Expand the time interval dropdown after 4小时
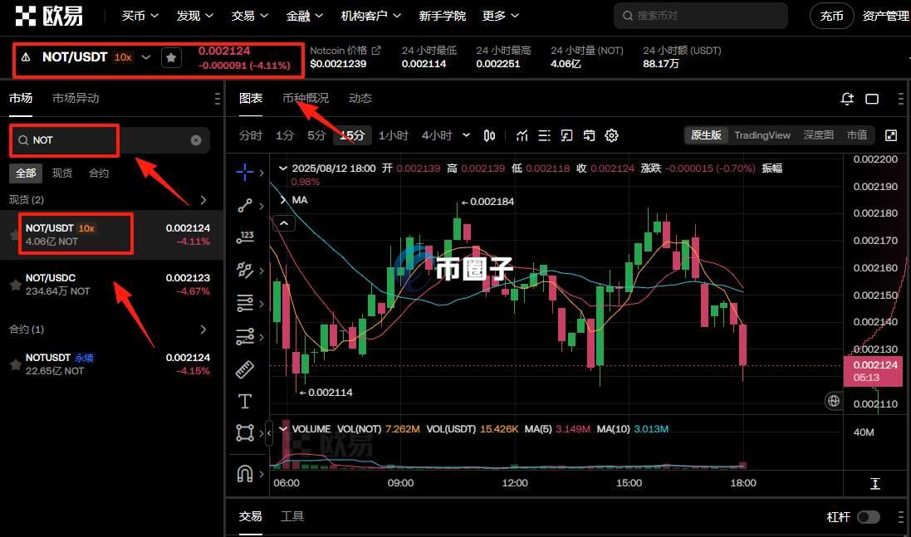The width and height of the screenshot is (911, 537). 466,135
